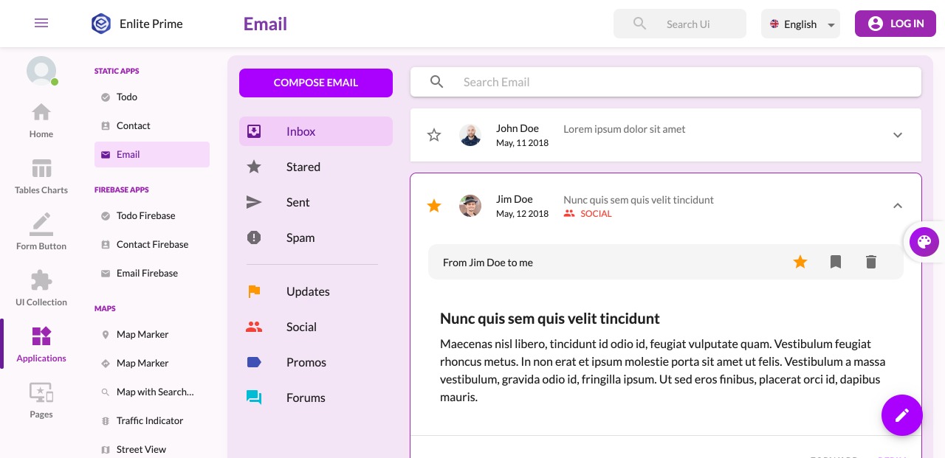This screenshot has height=458, width=945.
Task: Open the hamburger menu icon
Action: [x=41, y=23]
